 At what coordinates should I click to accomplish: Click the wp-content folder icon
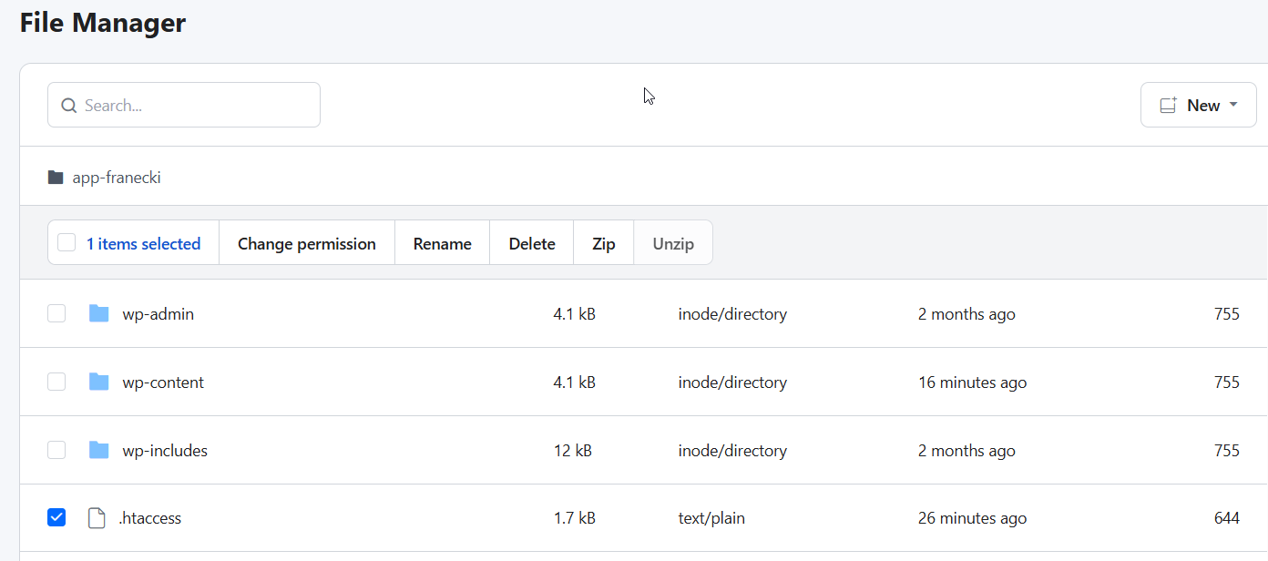98,382
